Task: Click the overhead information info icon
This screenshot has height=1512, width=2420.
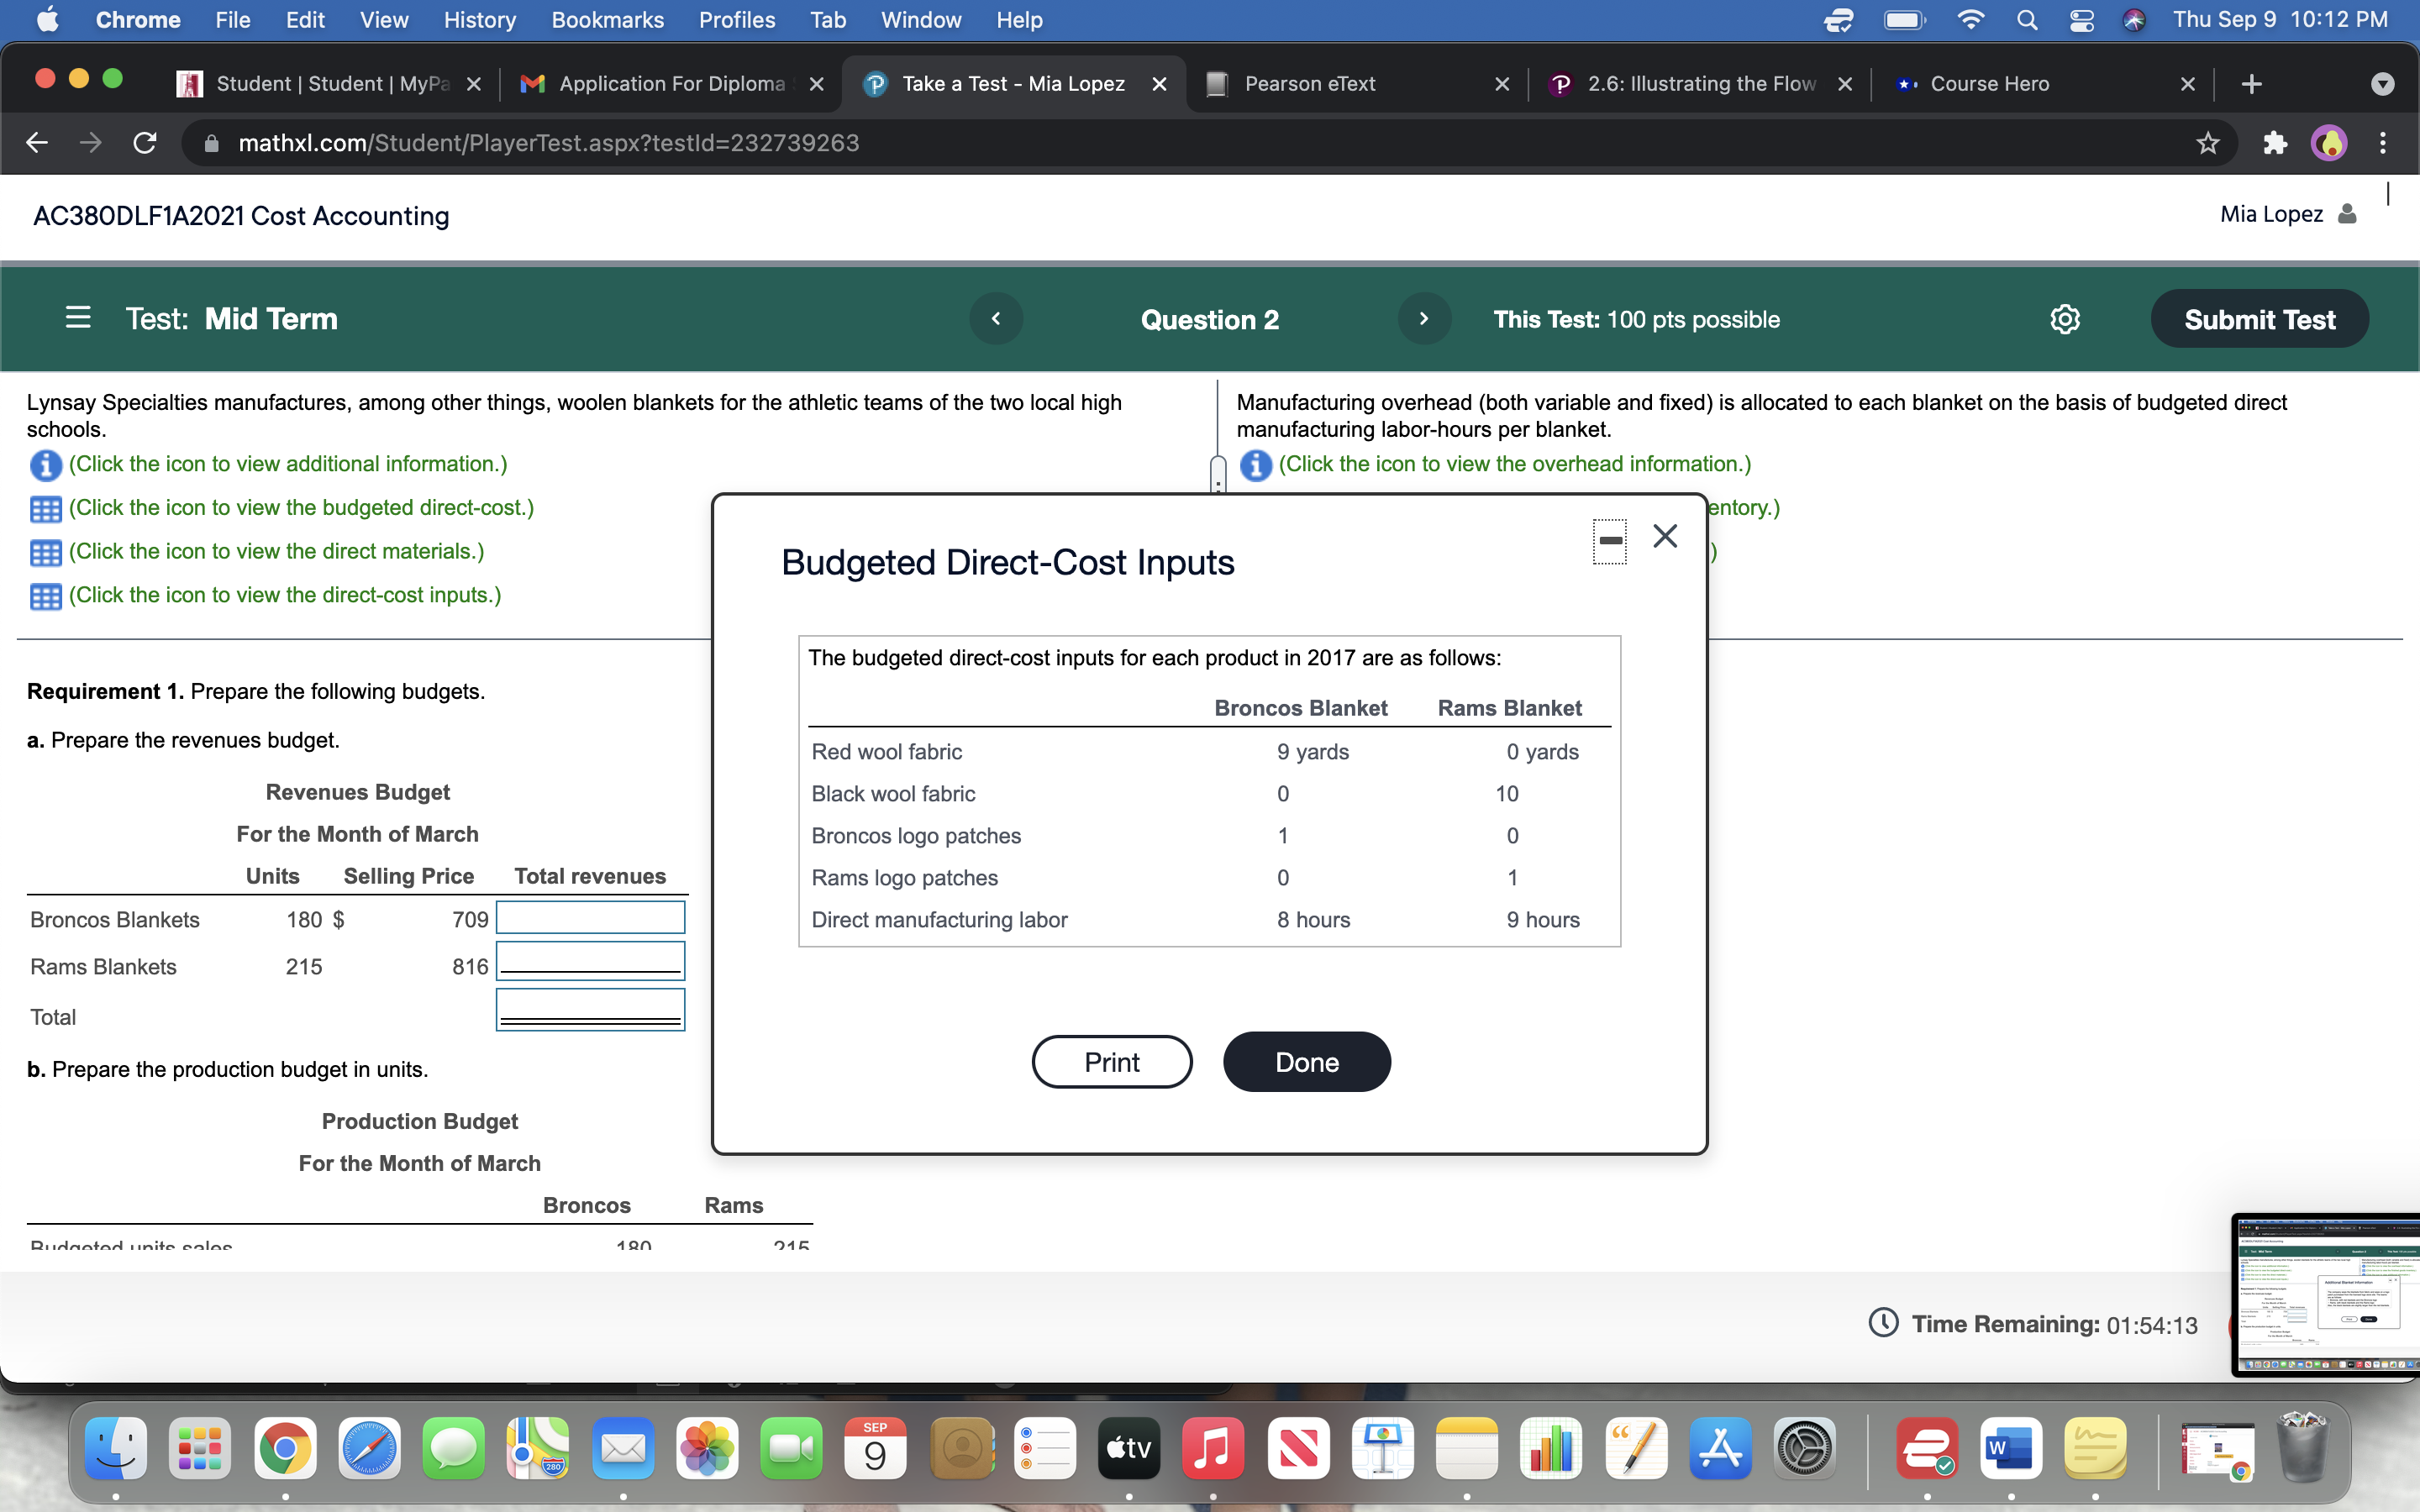Action: (x=1256, y=465)
